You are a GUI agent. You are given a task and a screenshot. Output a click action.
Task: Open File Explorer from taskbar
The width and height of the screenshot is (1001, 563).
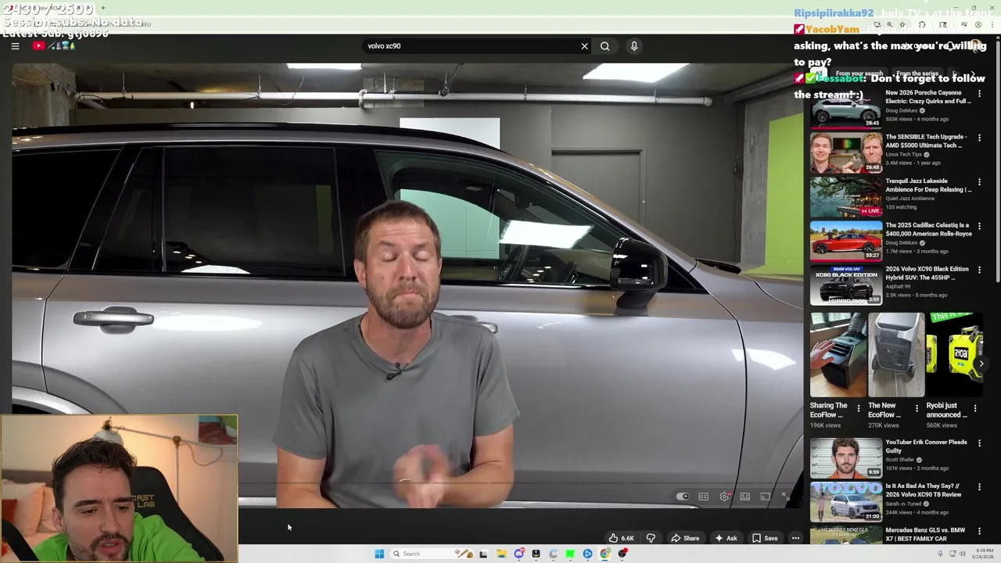[501, 554]
